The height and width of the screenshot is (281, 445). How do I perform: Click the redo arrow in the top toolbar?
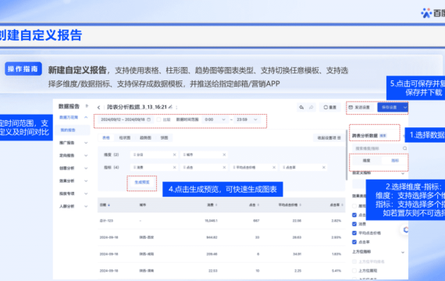[x=311, y=107]
